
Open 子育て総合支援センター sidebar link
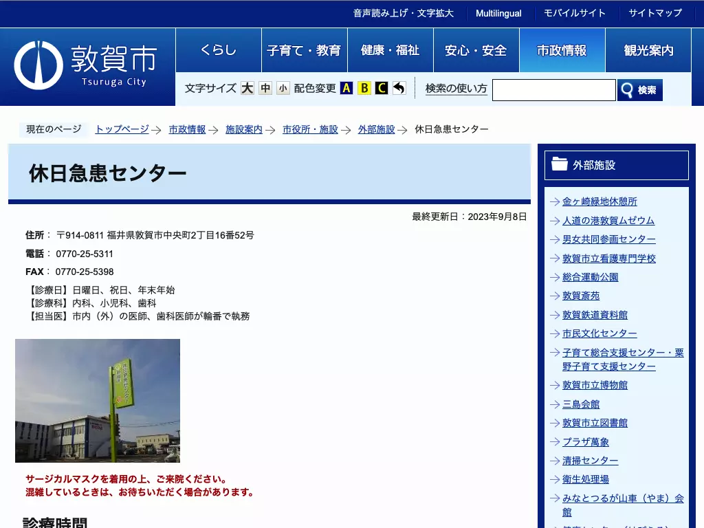(x=623, y=359)
